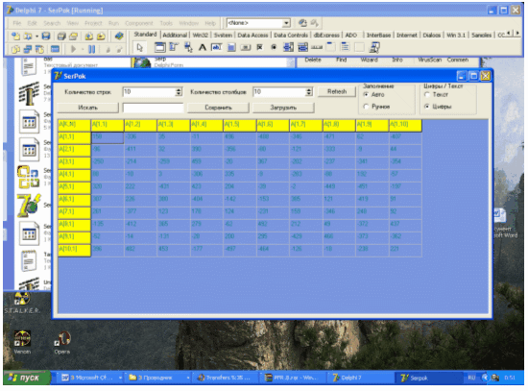528x391 pixels.
Task: Click the column count spinner arrows
Action: [308, 91]
